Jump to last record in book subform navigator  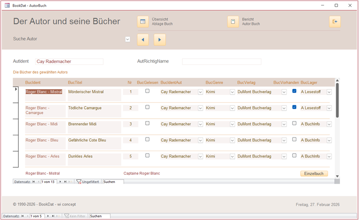pyautogui.click(x=66, y=182)
